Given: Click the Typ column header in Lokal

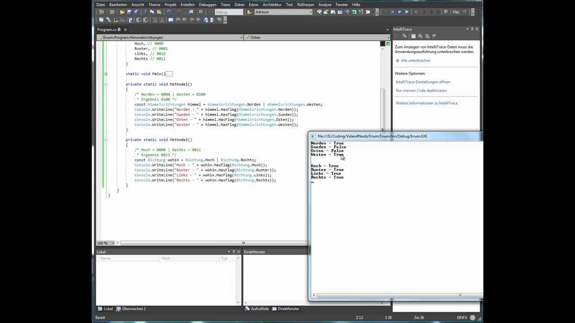Looking at the screenshot, I should click(x=227, y=258).
